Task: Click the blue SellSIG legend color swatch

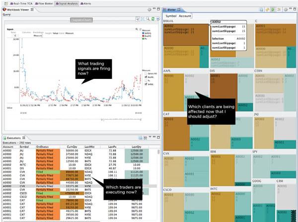Action: pos(144,33)
